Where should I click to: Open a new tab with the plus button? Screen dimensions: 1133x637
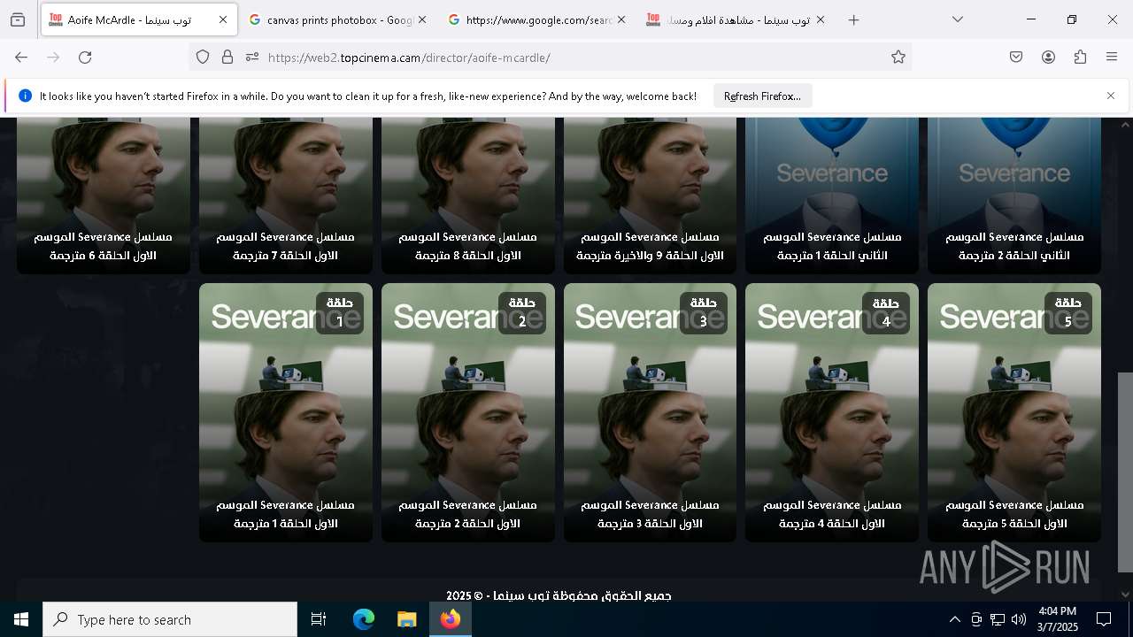point(853,19)
